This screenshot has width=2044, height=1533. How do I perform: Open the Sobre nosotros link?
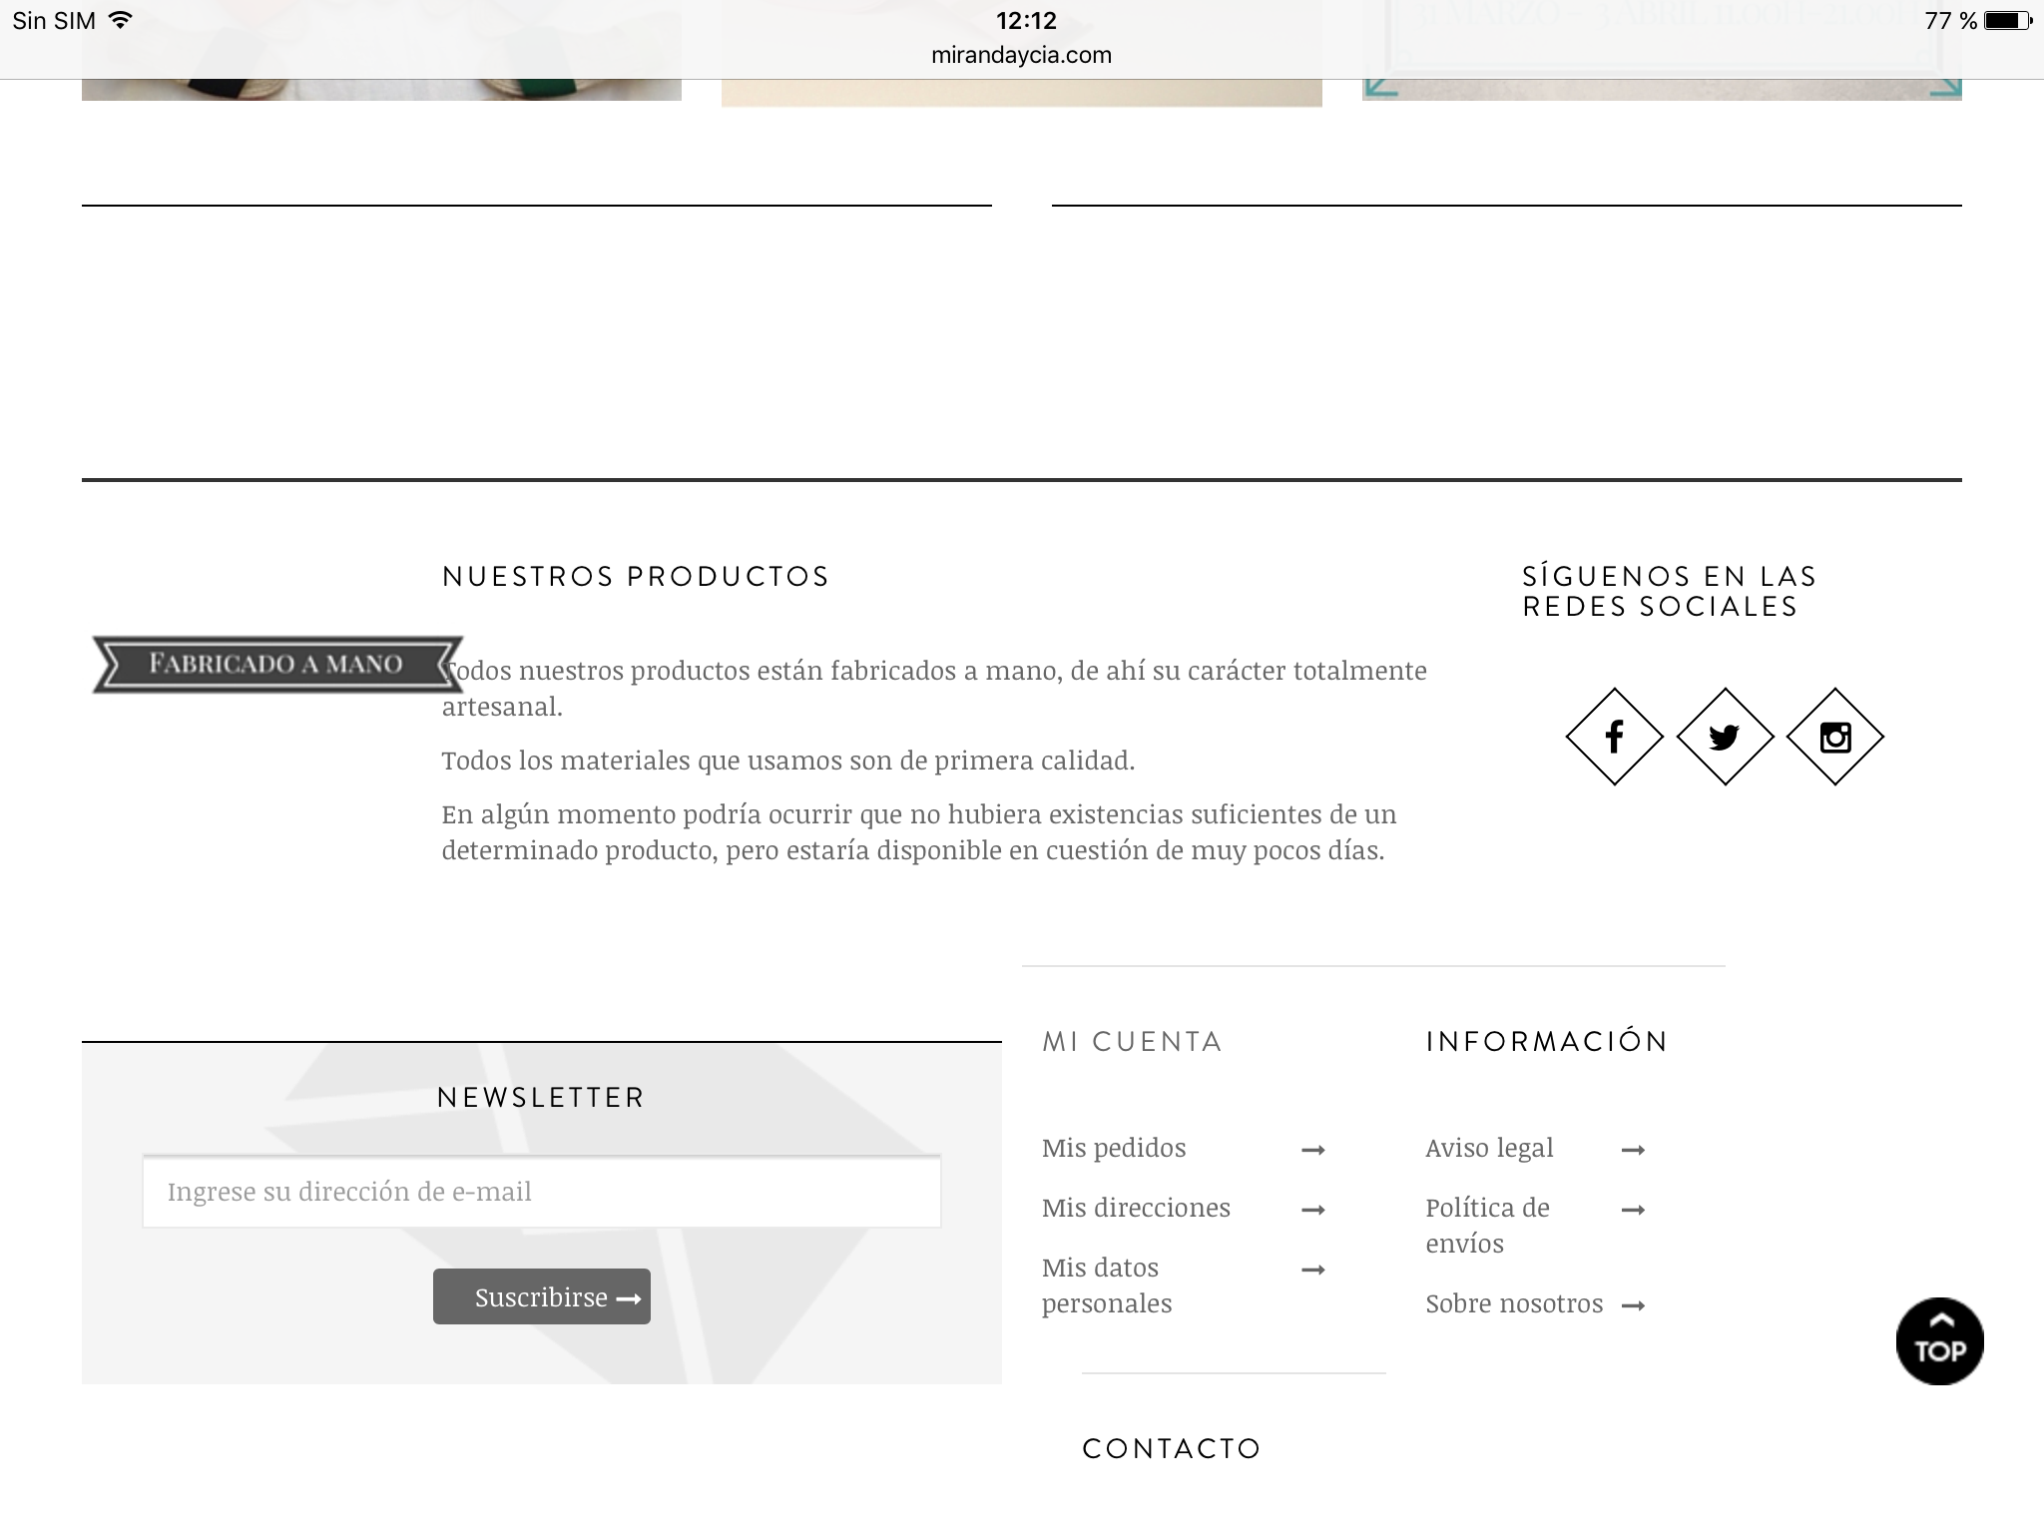click(1514, 1303)
